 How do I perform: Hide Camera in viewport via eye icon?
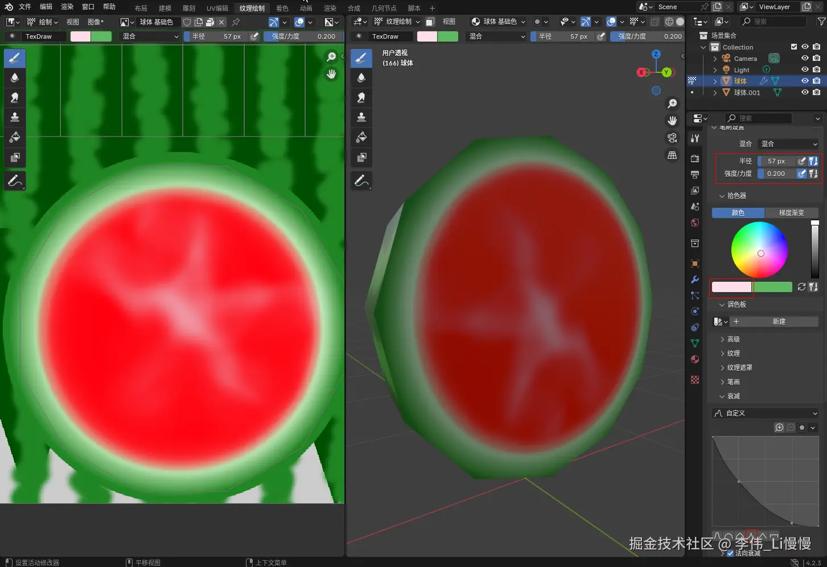[805, 58]
